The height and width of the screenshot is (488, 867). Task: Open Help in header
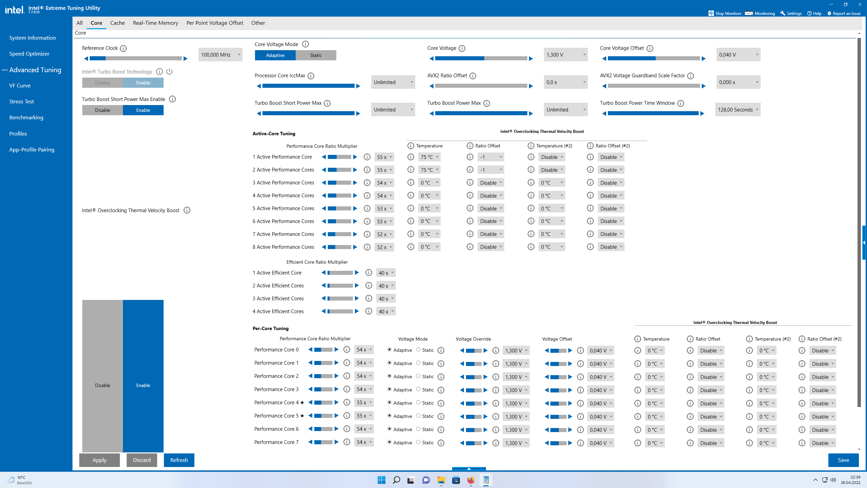[814, 13]
